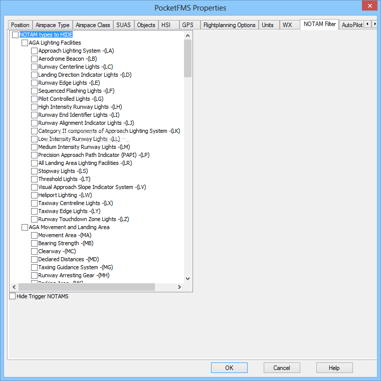Check the NOTAM types to HIDE root box

point(15,35)
